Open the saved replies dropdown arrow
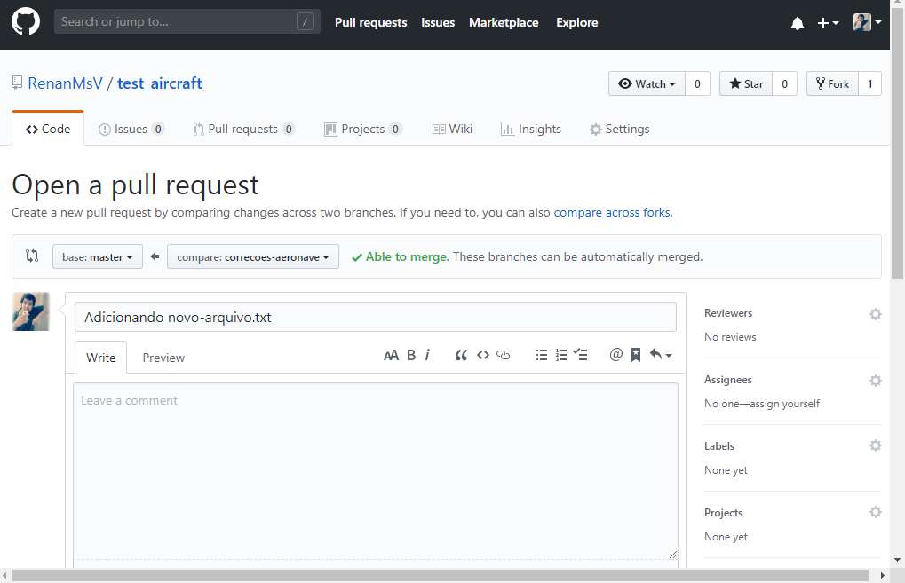 (x=660, y=355)
